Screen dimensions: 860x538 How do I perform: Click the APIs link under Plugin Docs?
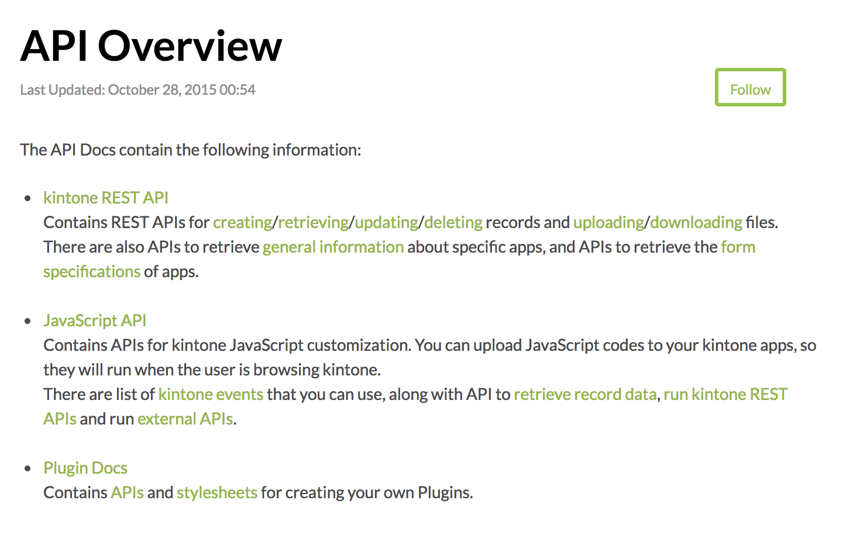(127, 492)
